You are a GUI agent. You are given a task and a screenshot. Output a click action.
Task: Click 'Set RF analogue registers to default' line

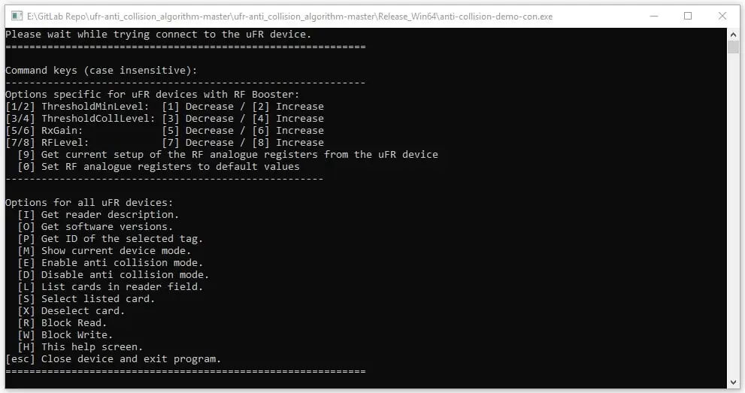click(159, 167)
